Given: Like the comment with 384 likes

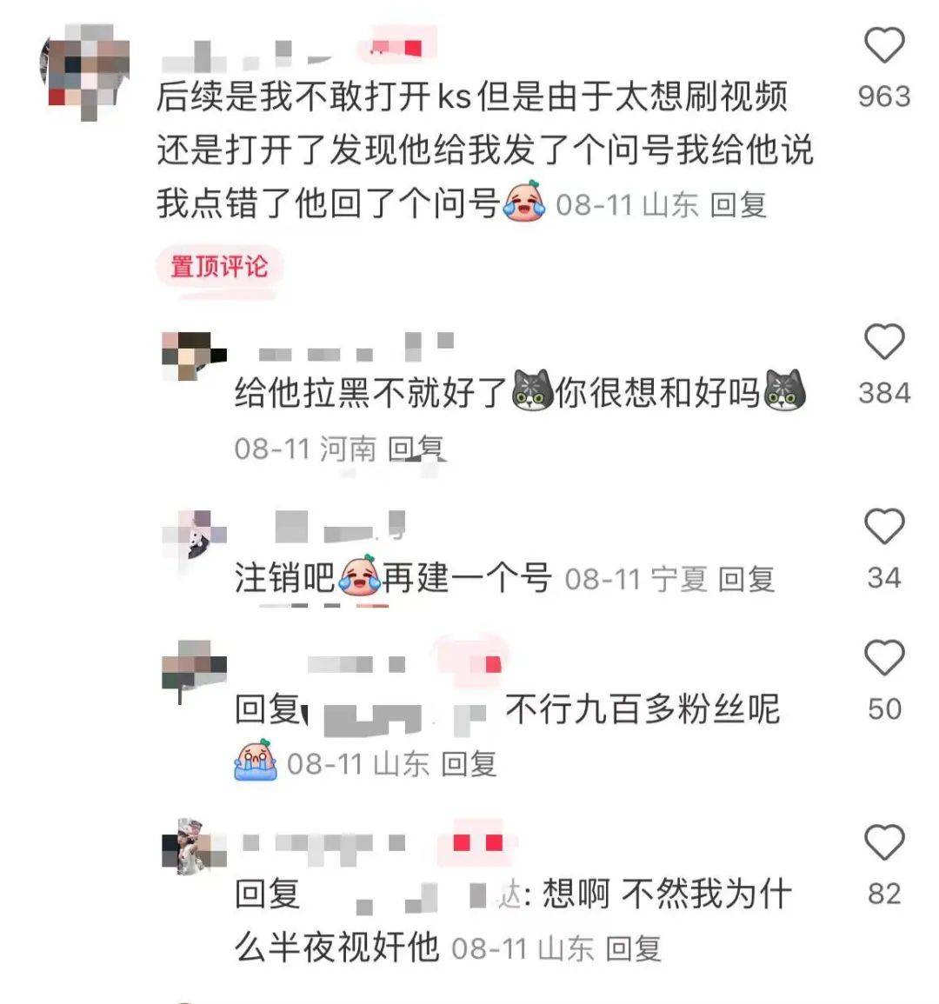Looking at the screenshot, I should 884,342.
